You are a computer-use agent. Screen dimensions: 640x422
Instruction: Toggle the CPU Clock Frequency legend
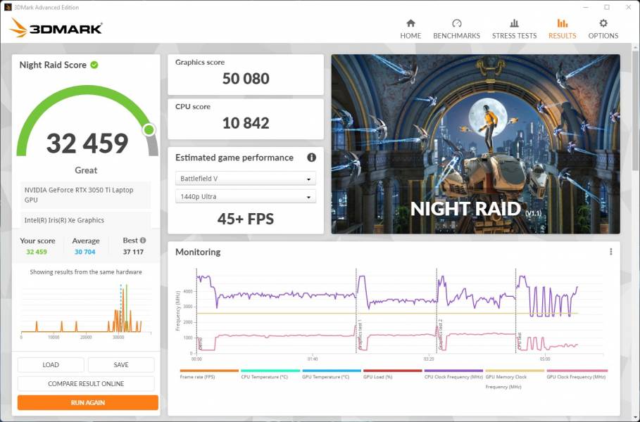point(453,374)
